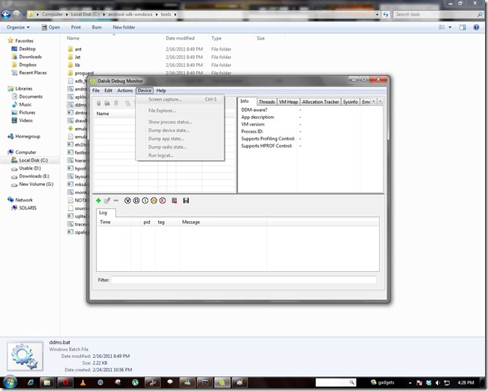
Task: Toggle Error log level (E) button
Action: (162, 201)
